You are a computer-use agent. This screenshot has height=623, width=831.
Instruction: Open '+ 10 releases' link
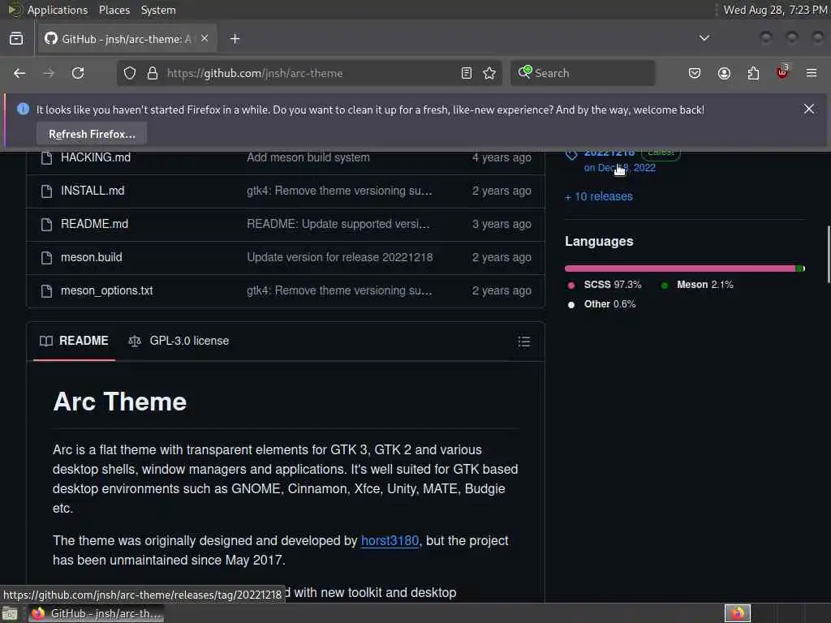[x=599, y=196]
